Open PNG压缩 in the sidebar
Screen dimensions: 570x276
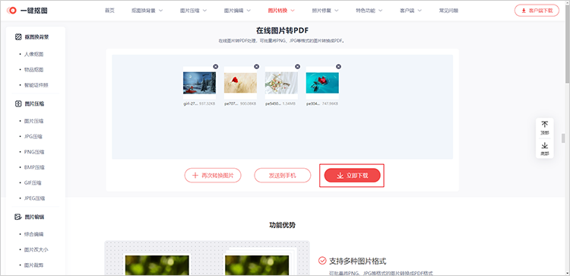pyautogui.click(x=34, y=152)
